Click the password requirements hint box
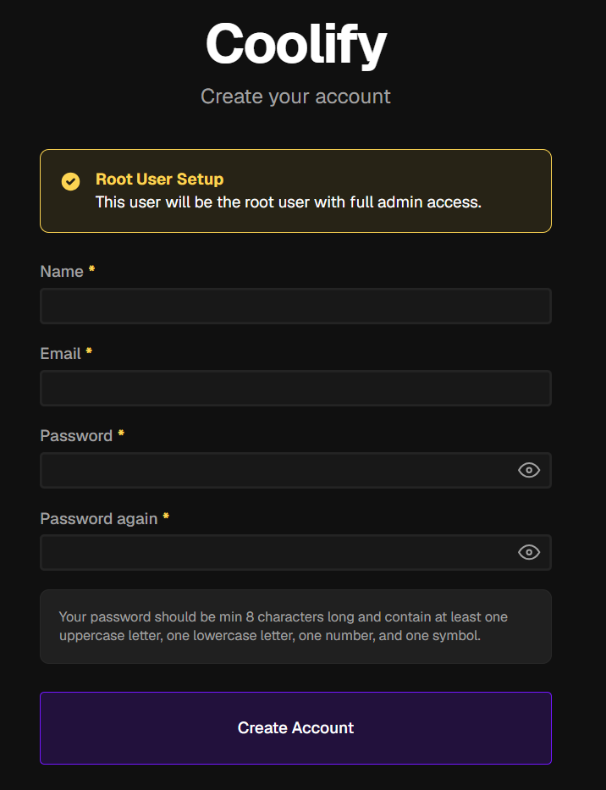606x790 pixels. 295,627
